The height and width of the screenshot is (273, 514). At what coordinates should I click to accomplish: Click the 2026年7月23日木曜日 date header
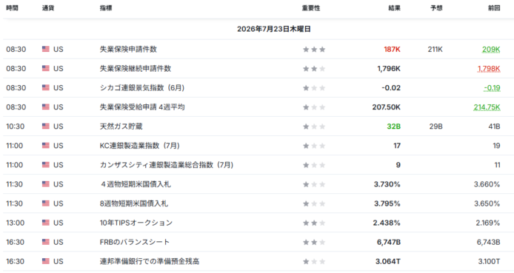[274, 29]
